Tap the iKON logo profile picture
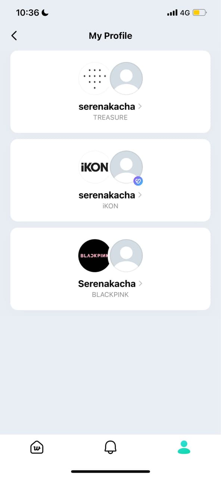The width and height of the screenshot is (221, 477). tap(94, 167)
